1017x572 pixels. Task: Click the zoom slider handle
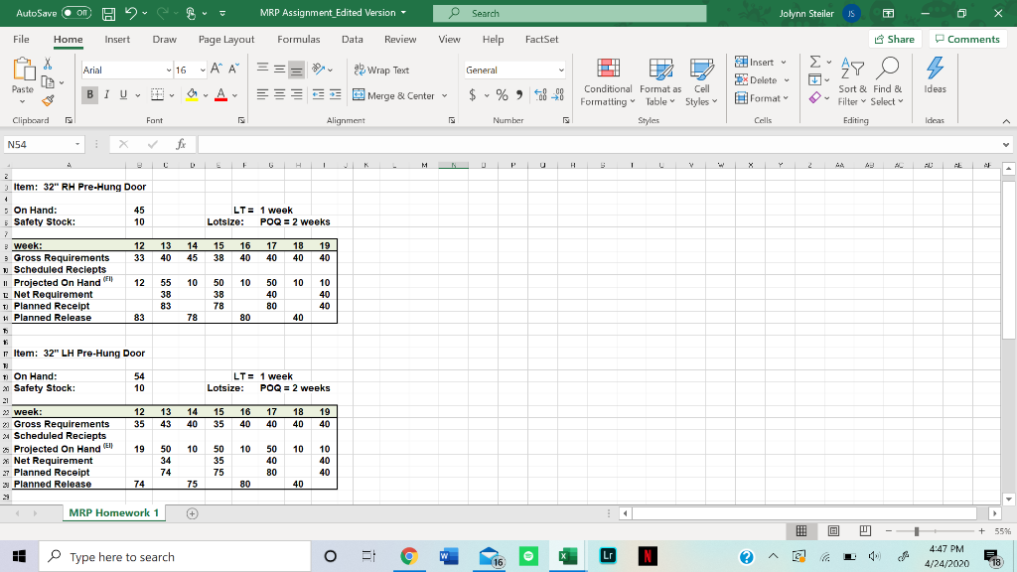917,531
